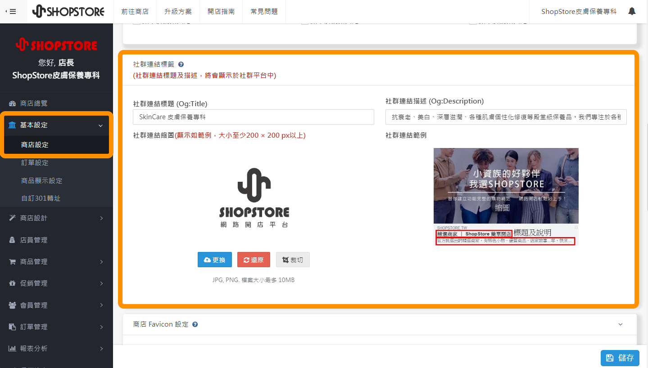Click copy icon beside 訂單管理
The width and height of the screenshot is (648, 368).
tap(12, 327)
